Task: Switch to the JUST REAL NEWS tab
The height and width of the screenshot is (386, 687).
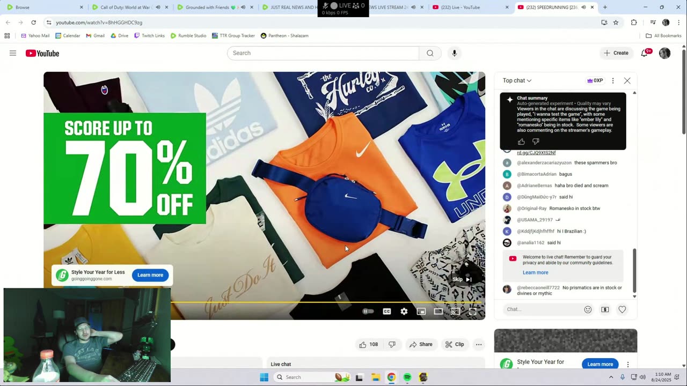Action: 290,8
